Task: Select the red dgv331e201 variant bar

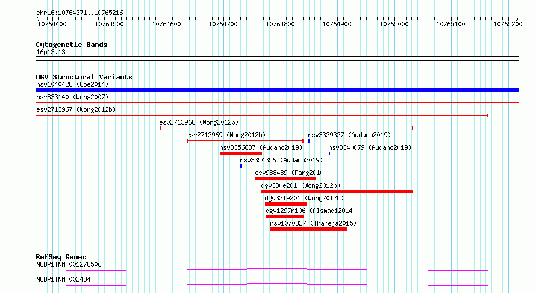Action: click(x=286, y=204)
